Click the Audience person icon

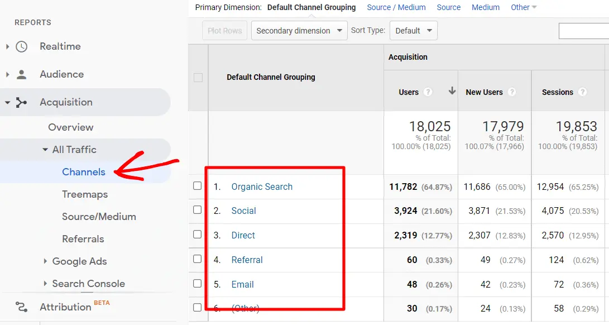pyautogui.click(x=21, y=74)
